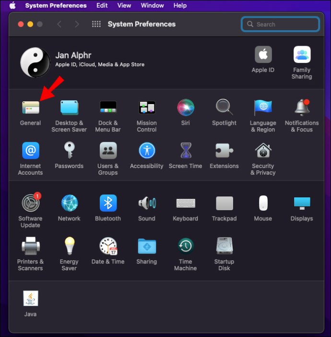The width and height of the screenshot is (331, 337).
Task: Open Time Machine settings
Action: point(186,246)
